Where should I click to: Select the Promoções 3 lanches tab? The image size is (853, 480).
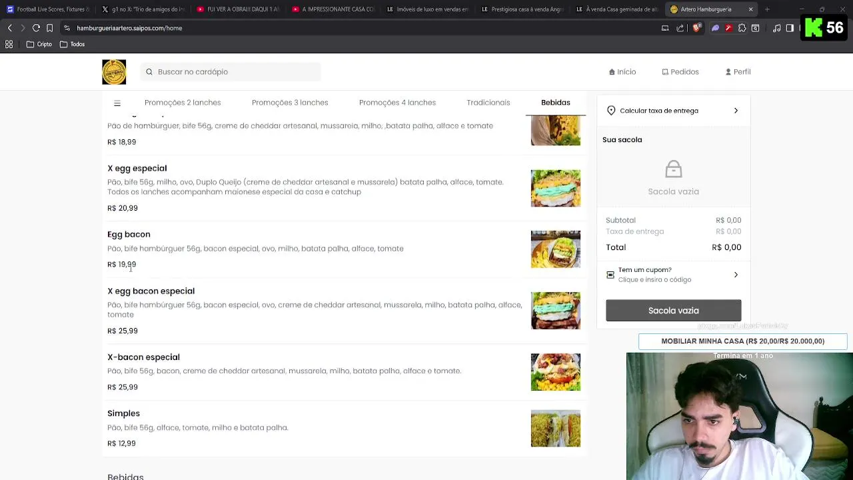point(290,103)
